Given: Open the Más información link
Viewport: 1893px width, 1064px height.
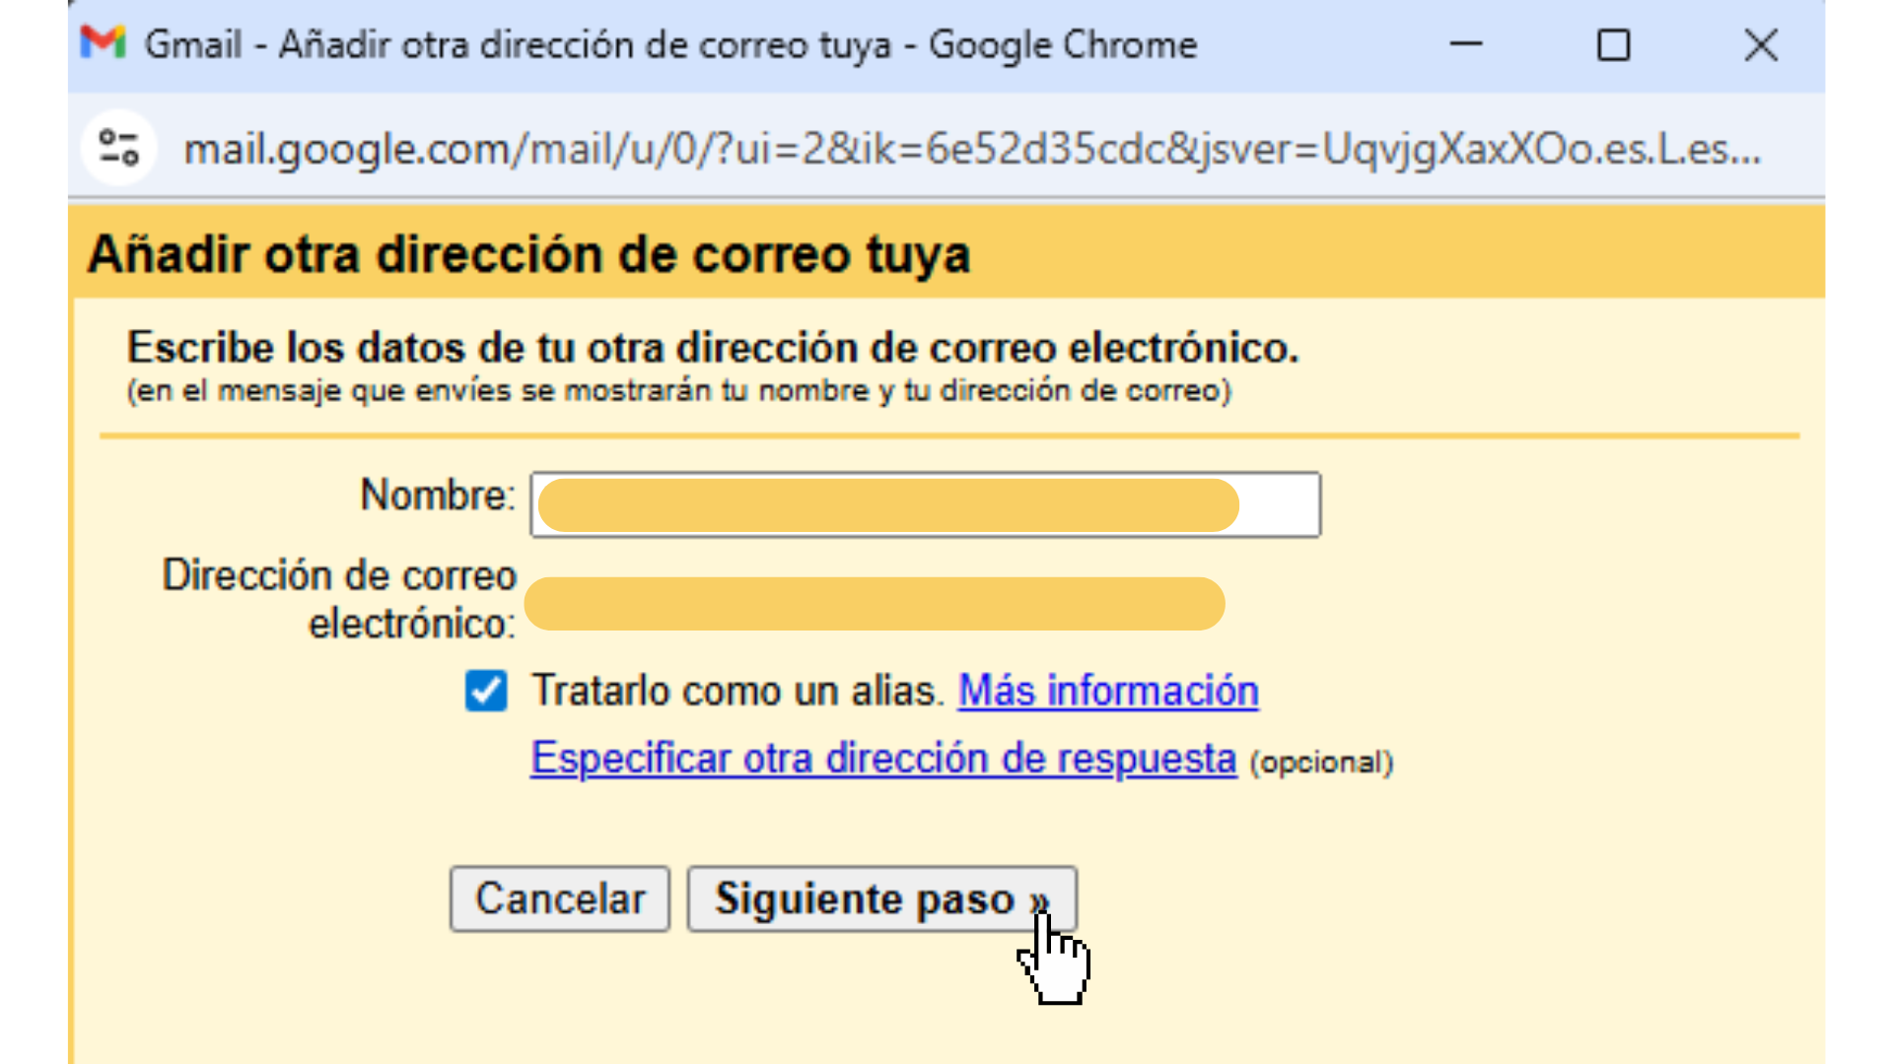Looking at the screenshot, I should (x=1107, y=691).
